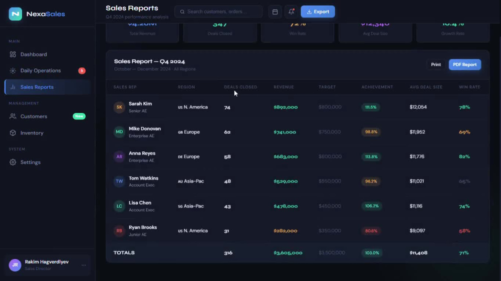Click the Export button
Image resolution: width=501 pixels, height=281 pixels.
[x=318, y=12]
